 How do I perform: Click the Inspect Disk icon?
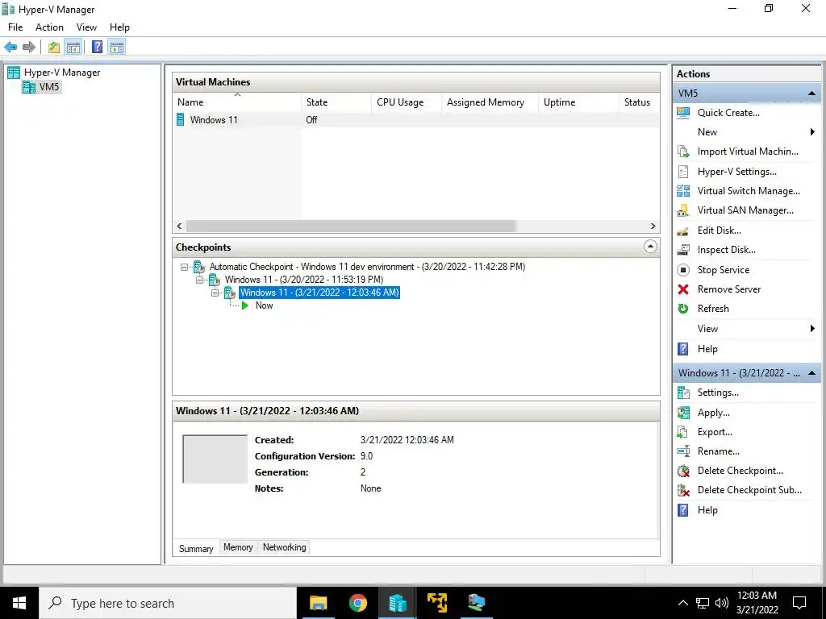[683, 250]
